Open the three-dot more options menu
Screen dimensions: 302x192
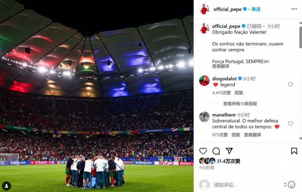click(x=294, y=9)
